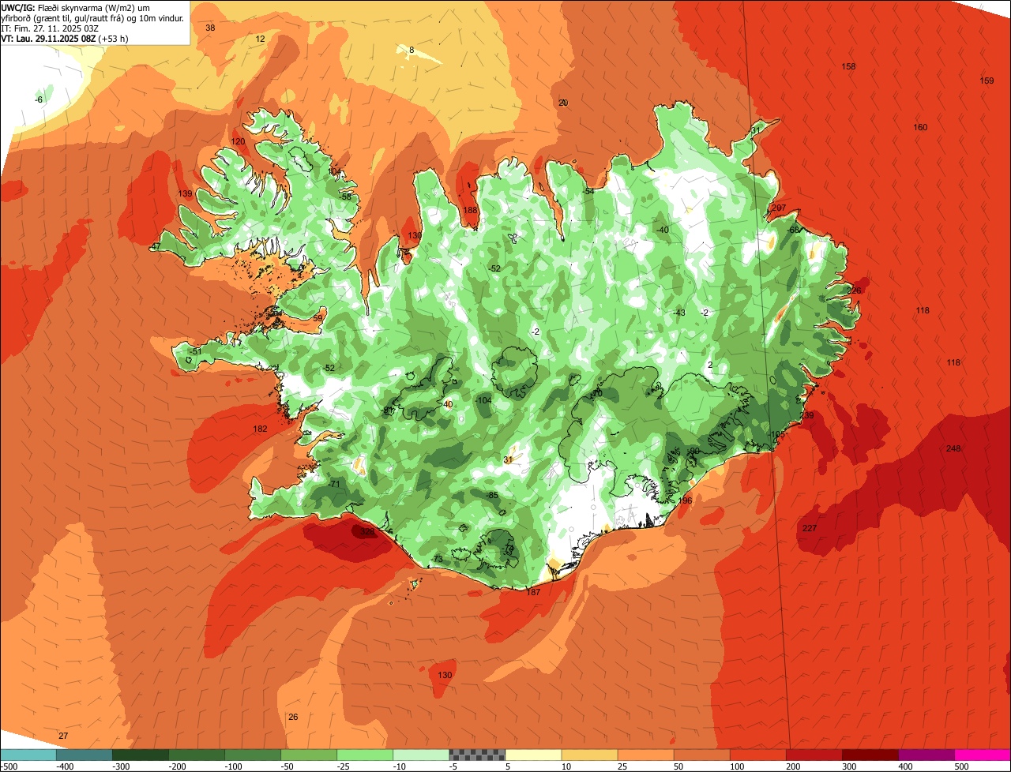Click the light green legend swatch between -25 and -10
The image size is (1011, 772).
click(365, 755)
